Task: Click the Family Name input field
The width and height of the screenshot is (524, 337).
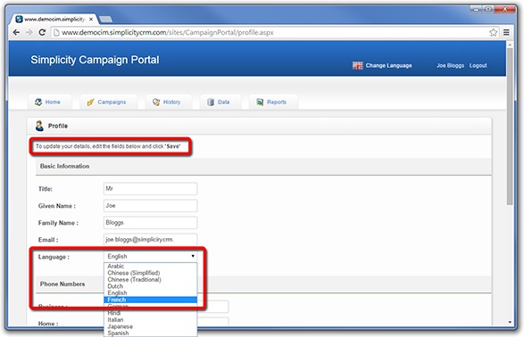Action: point(150,223)
